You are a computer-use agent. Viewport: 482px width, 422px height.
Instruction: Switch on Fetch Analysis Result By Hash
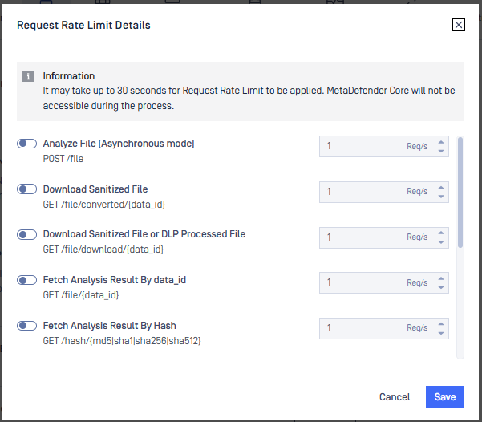point(27,326)
